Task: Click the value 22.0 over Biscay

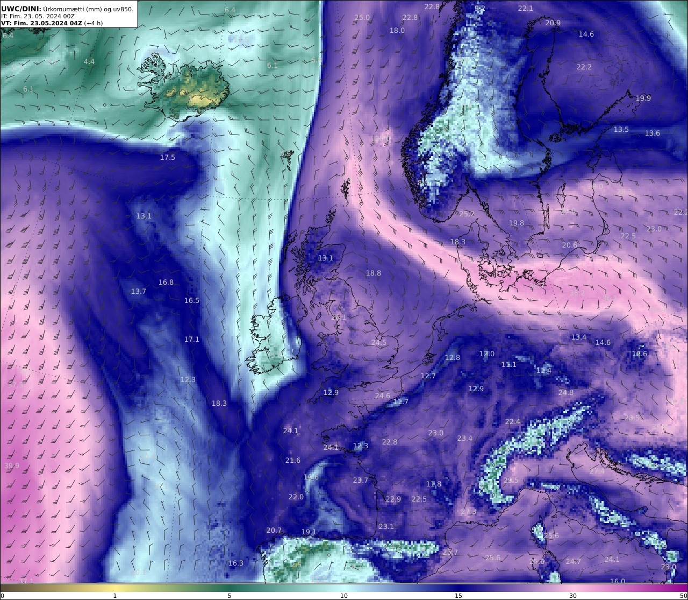Action: (296, 497)
